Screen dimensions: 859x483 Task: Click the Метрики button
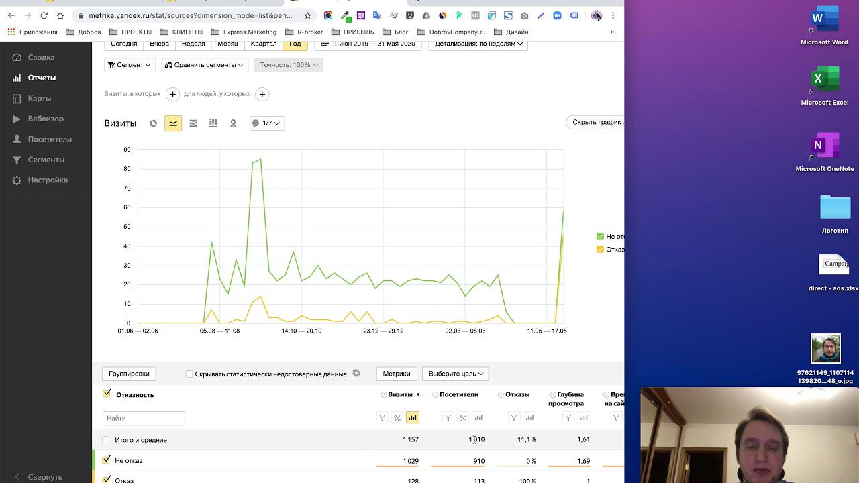tap(397, 374)
